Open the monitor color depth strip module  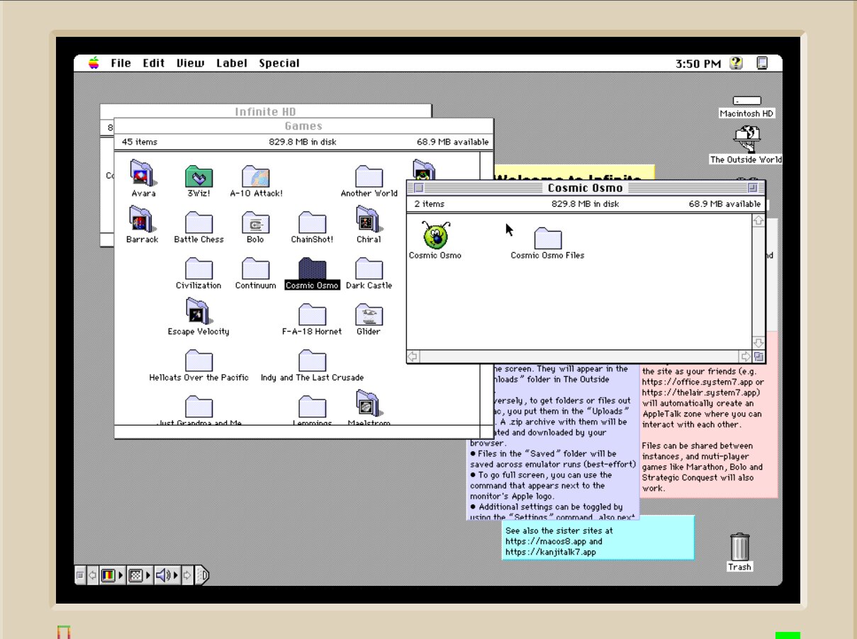(111, 575)
